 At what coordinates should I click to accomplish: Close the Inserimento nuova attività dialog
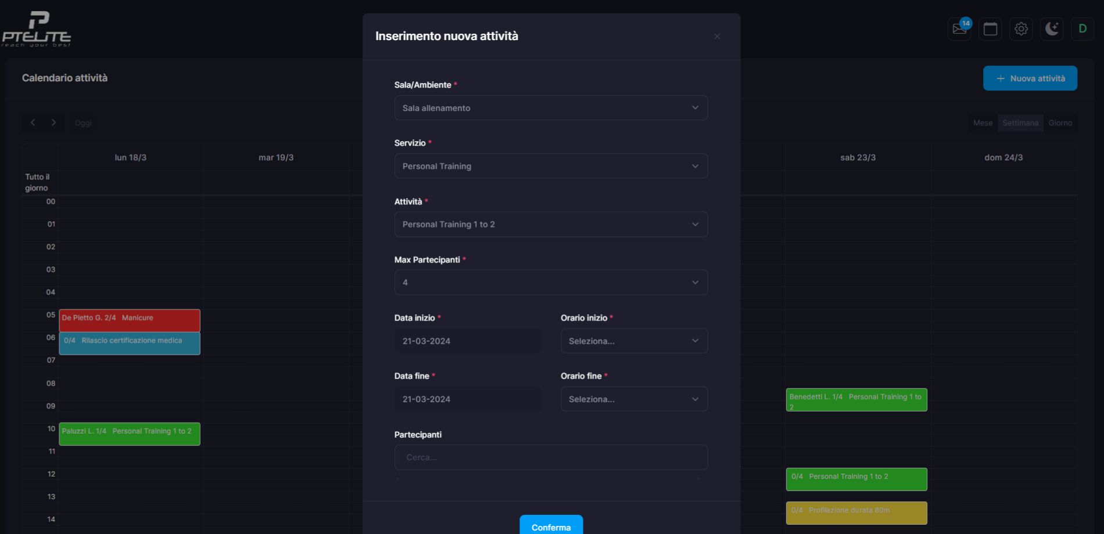717,37
